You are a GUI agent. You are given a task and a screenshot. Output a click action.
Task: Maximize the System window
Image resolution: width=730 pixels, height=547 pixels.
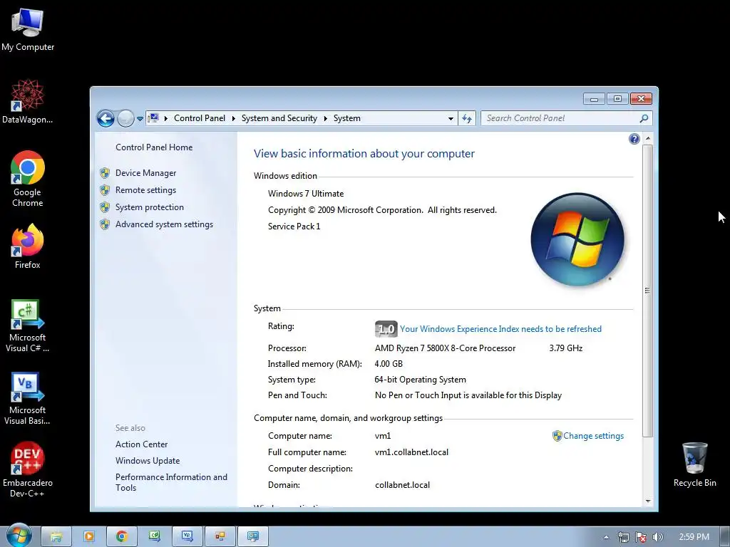pyautogui.click(x=617, y=98)
